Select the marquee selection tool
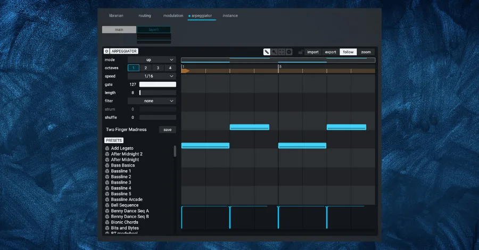 282,52
